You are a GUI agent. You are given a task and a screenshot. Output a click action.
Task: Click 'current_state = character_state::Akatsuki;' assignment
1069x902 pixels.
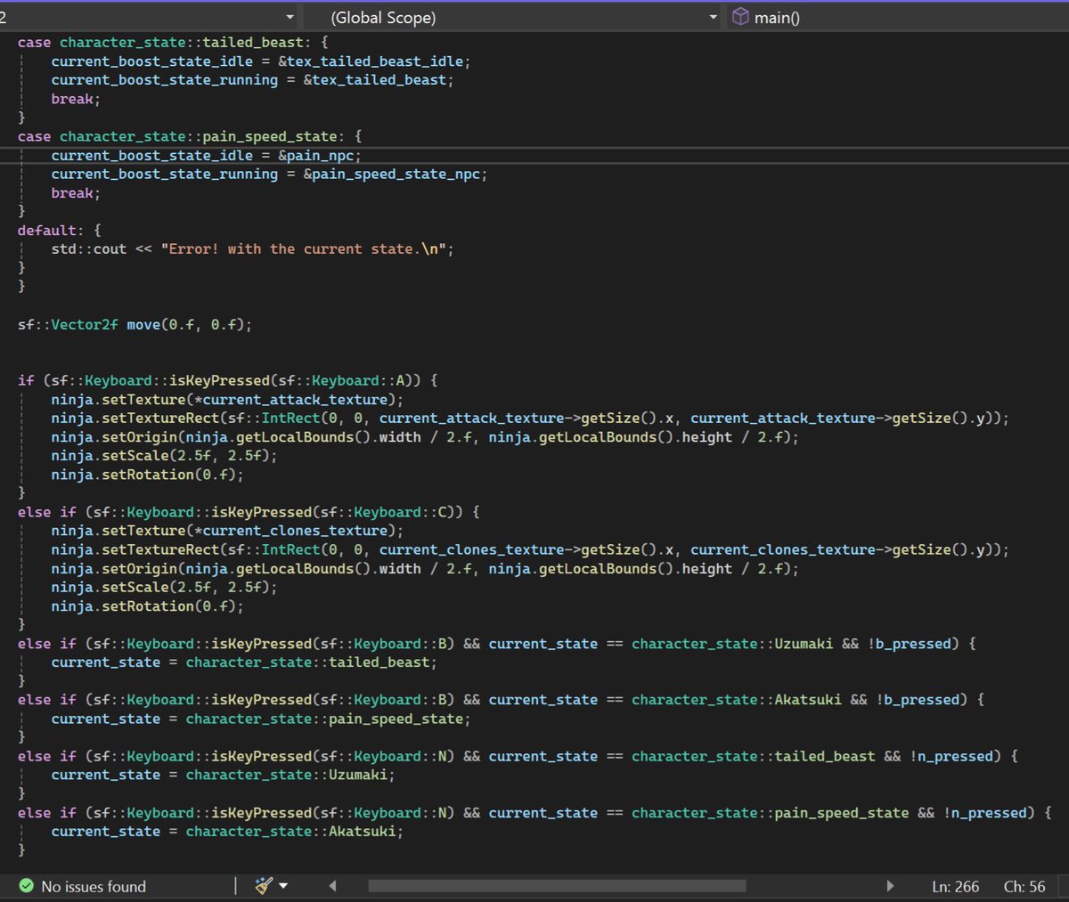227,833
